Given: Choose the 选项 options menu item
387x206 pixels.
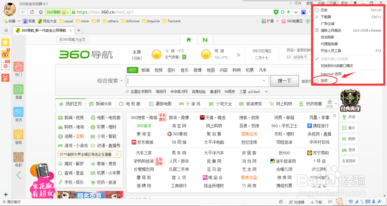Looking at the screenshot, I should click(324, 81).
